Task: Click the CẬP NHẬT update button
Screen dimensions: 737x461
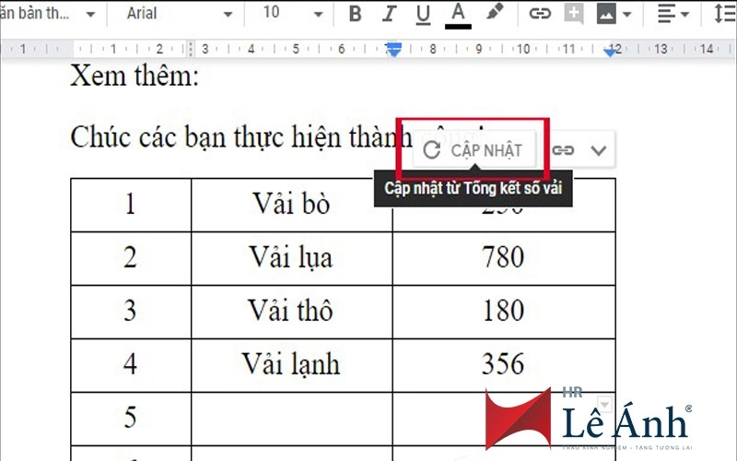Action: tap(474, 150)
